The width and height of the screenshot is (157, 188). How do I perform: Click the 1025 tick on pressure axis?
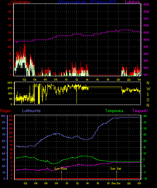(x=146, y=4)
